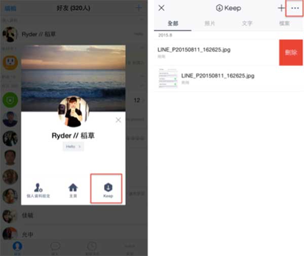Tap Ryder's round profile photo
Screen dimensions: 304x256
[x=73, y=111]
